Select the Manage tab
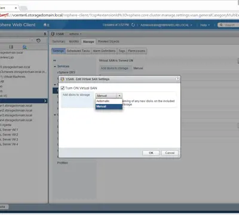239x215 pixels. click(x=88, y=41)
